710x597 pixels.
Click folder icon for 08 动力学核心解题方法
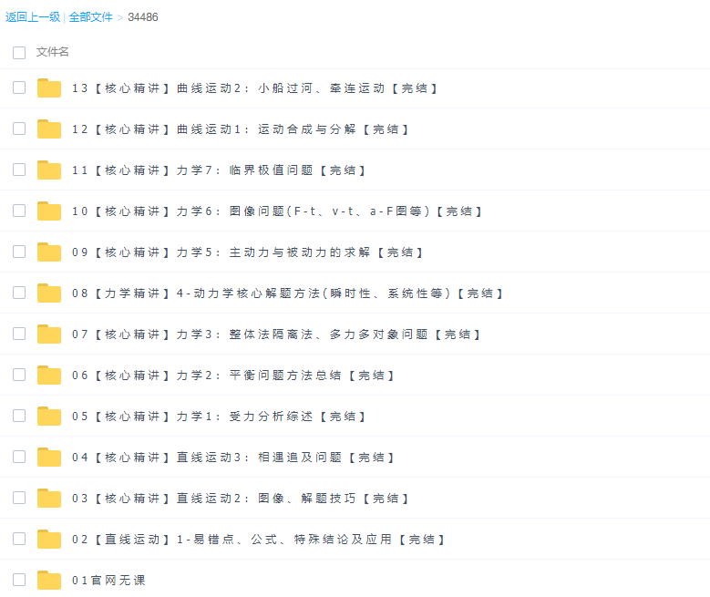pyautogui.click(x=49, y=293)
